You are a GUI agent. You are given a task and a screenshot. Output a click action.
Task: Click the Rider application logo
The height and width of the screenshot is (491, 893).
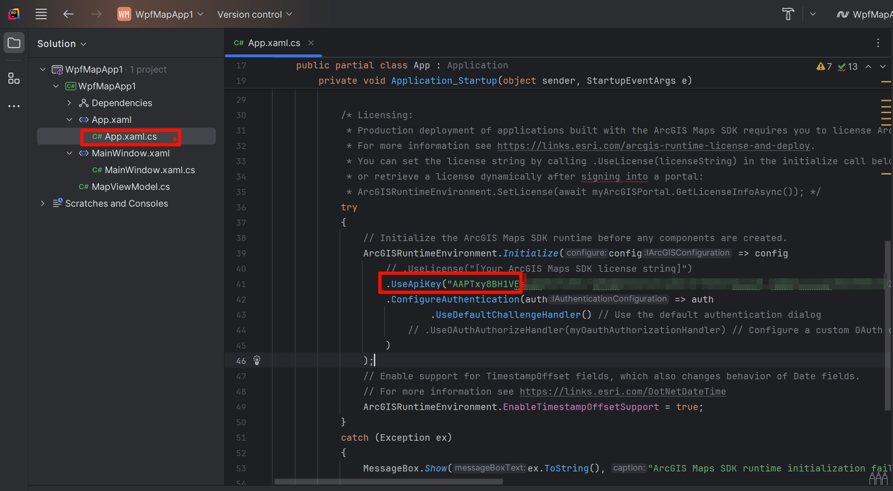[14, 14]
